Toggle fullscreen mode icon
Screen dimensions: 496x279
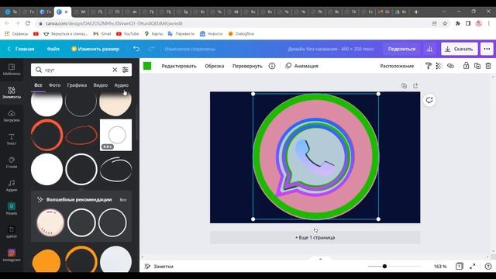(x=472, y=267)
